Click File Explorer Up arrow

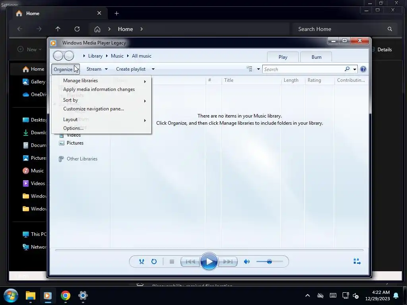click(x=58, y=29)
